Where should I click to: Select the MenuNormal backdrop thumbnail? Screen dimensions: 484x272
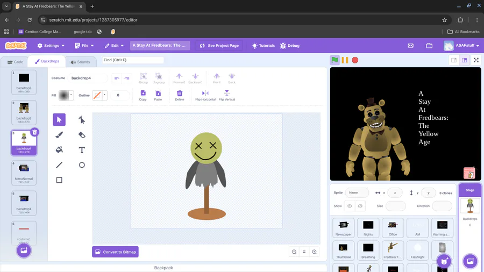[24, 173]
